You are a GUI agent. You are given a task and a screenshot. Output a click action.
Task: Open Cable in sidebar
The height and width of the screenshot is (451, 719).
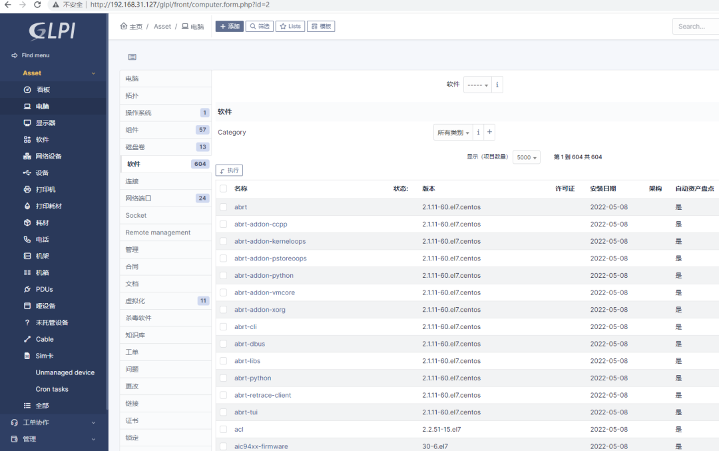click(45, 339)
